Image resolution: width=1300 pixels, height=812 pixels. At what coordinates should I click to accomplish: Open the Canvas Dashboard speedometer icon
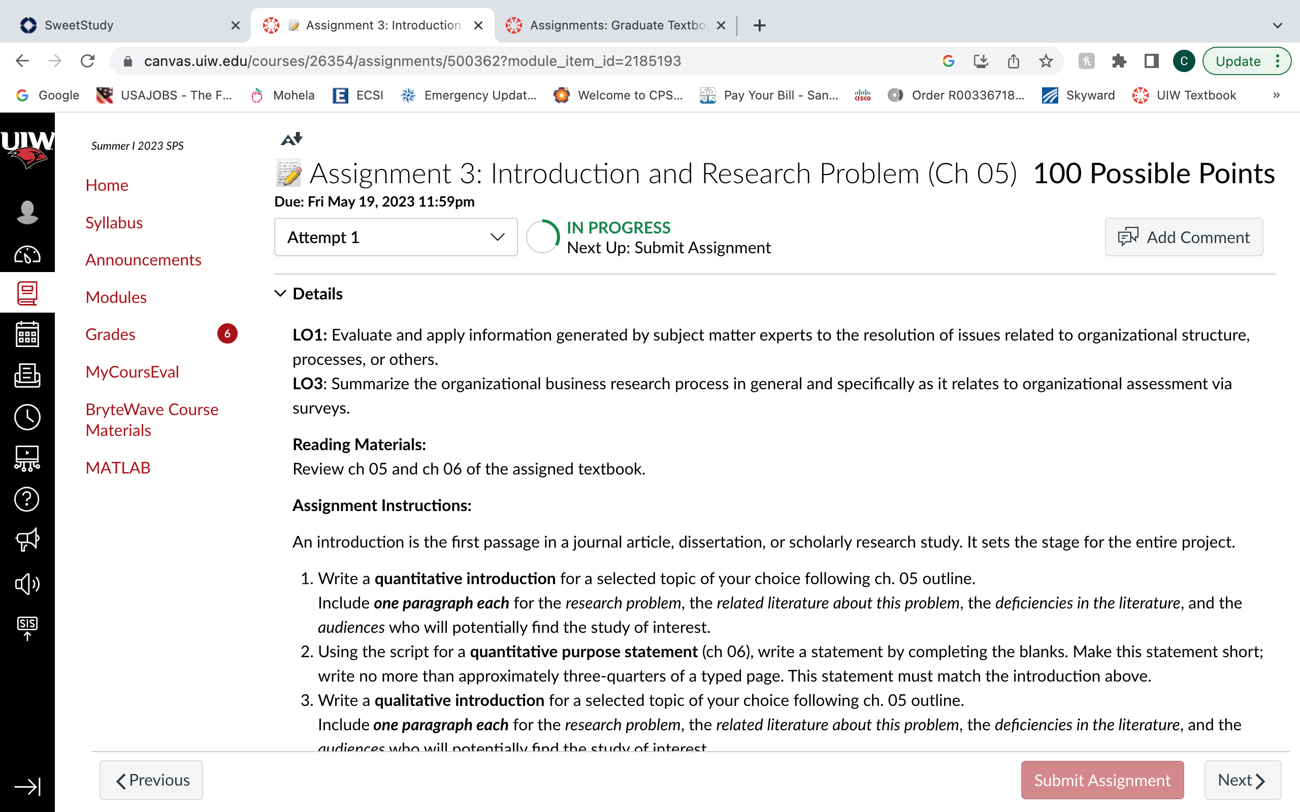27,255
